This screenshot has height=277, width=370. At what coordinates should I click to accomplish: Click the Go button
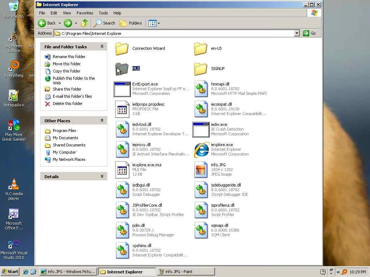click(x=309, y=33)
